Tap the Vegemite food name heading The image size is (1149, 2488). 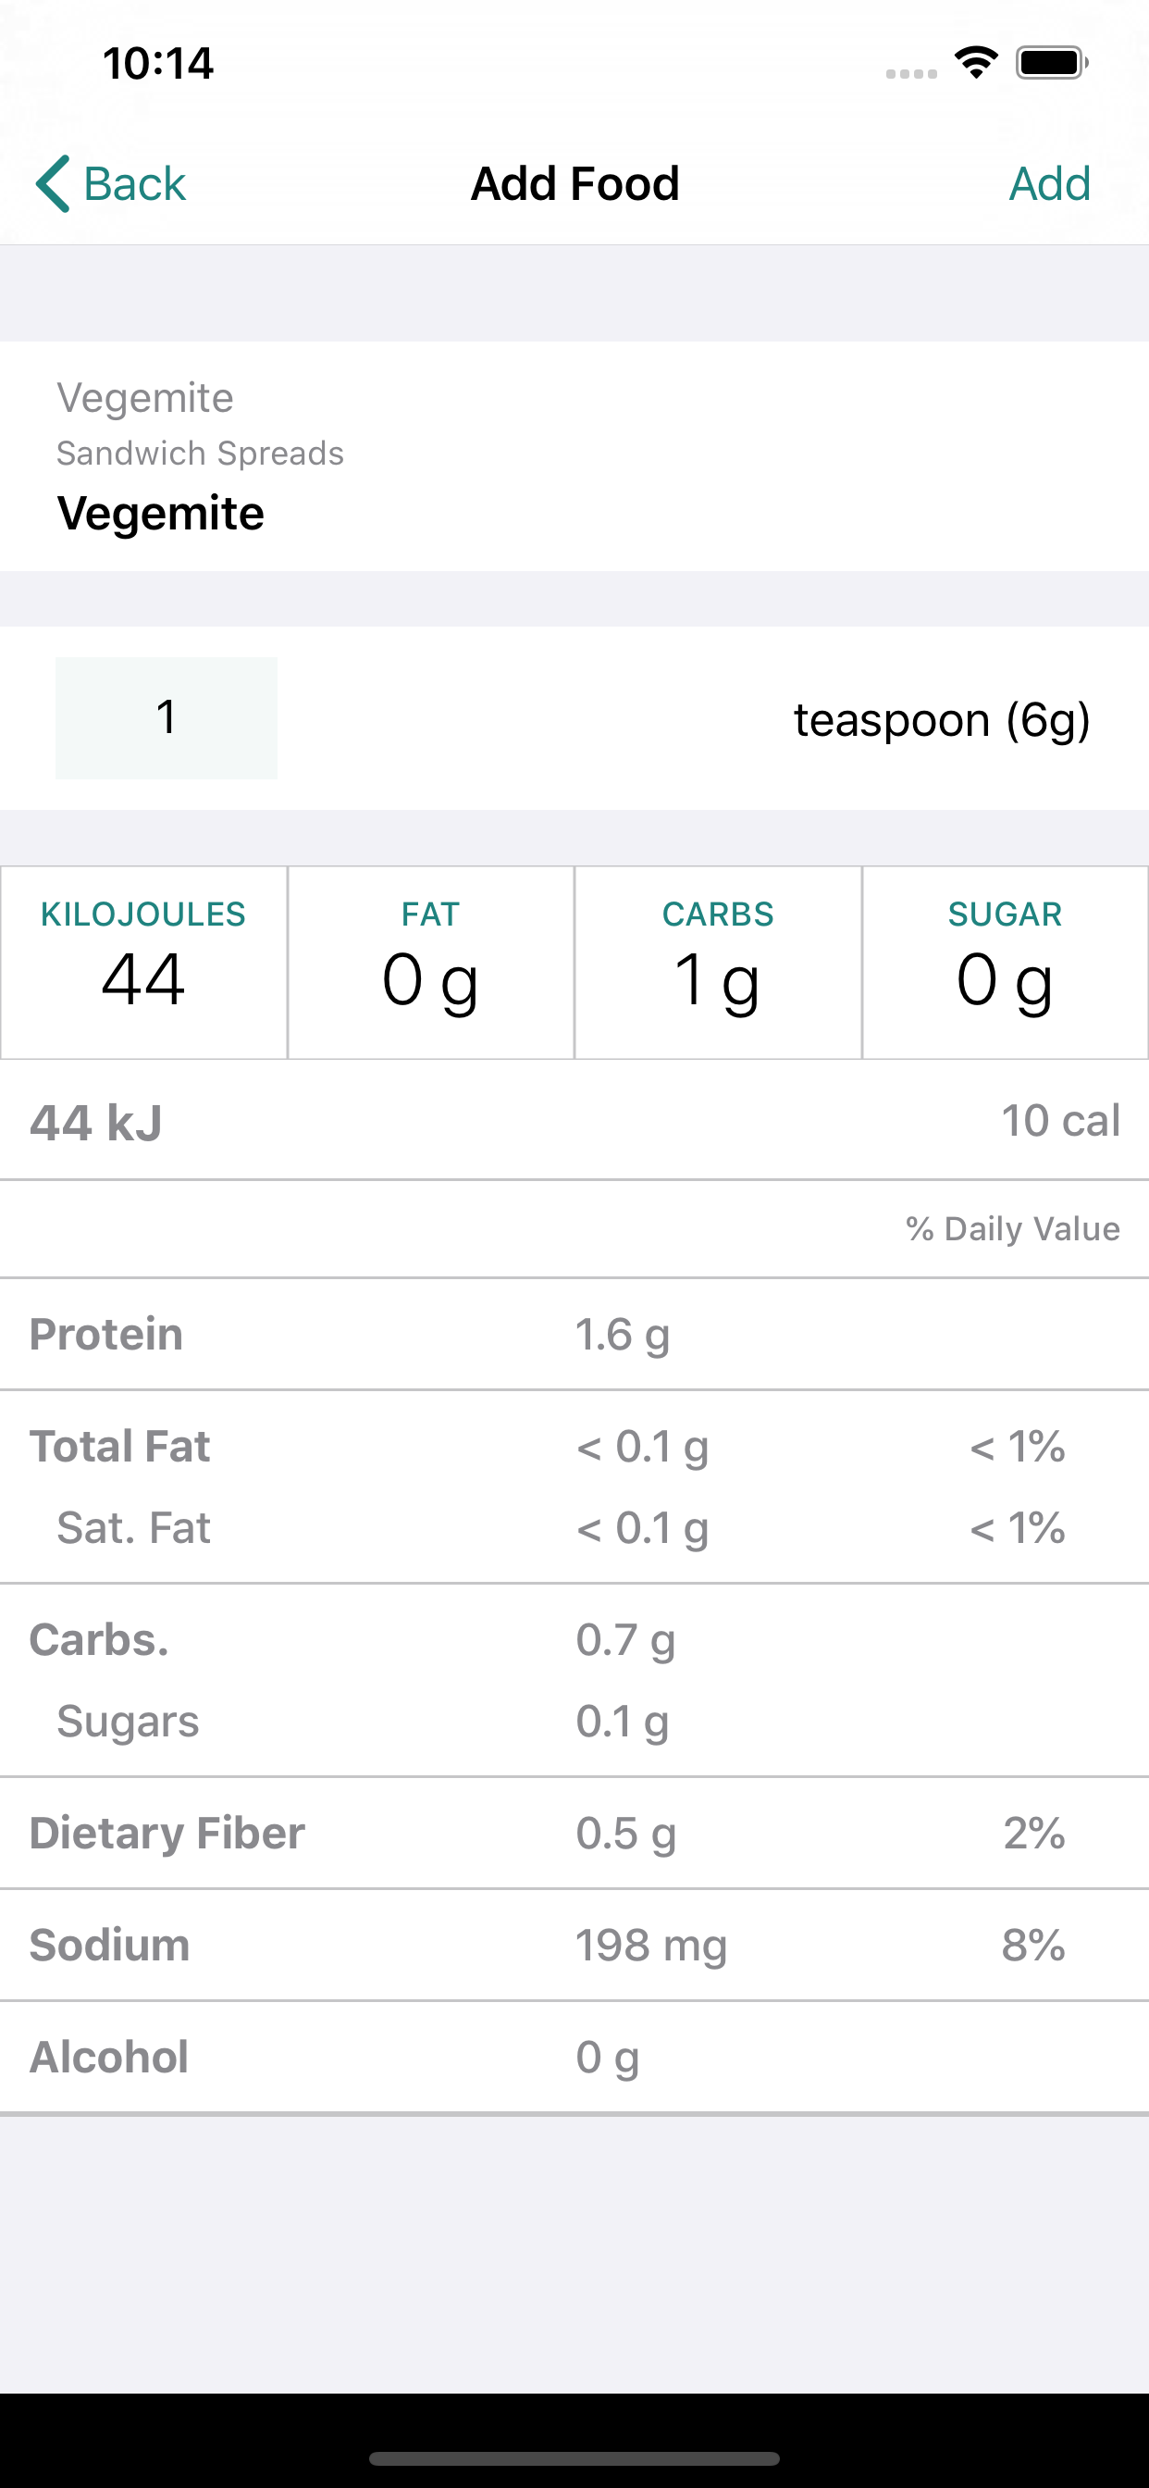tap(160, 513)
